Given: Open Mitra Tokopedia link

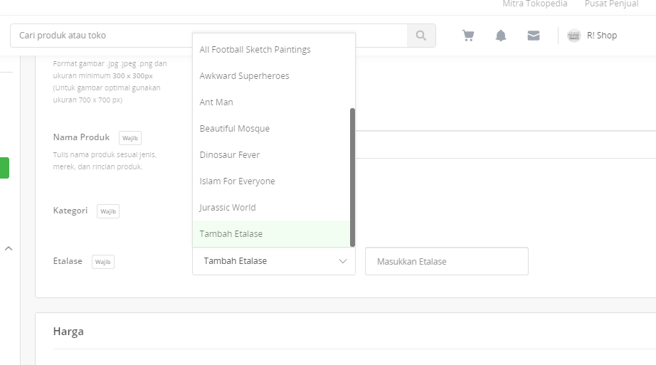Looking at the screenshot, I should 534,4.
